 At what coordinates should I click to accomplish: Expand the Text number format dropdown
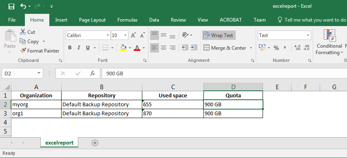click(308, 35)
